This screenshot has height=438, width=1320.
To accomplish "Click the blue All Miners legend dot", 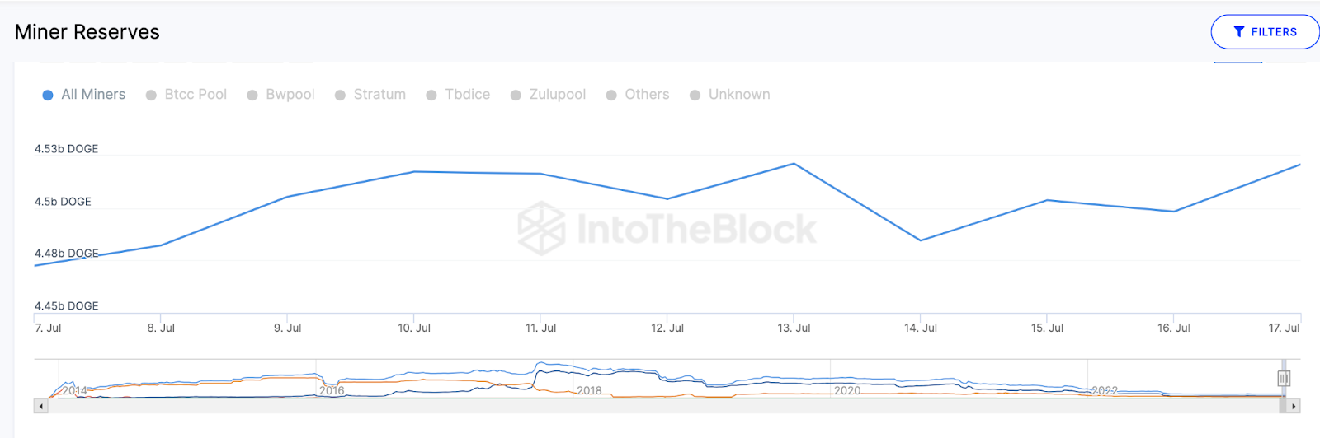I will [x=48, y=96].
